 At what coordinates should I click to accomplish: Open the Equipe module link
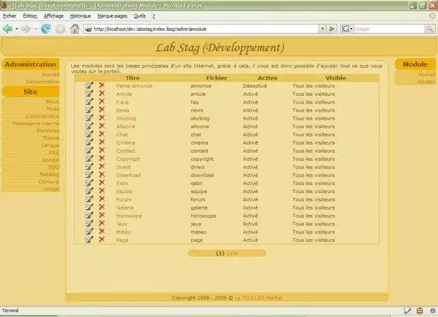[x=125, y=192]
